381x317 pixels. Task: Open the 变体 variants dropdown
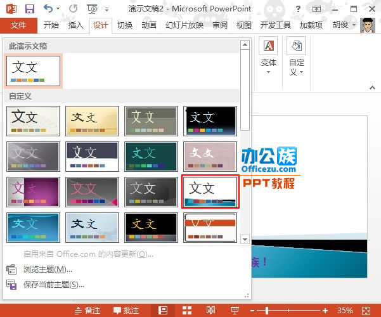click(269, 55)
